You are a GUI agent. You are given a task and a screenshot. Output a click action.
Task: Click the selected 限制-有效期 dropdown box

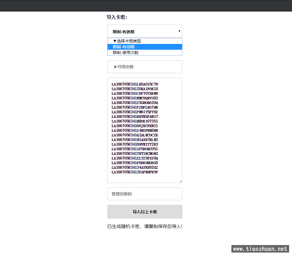[x=141, y=31]
